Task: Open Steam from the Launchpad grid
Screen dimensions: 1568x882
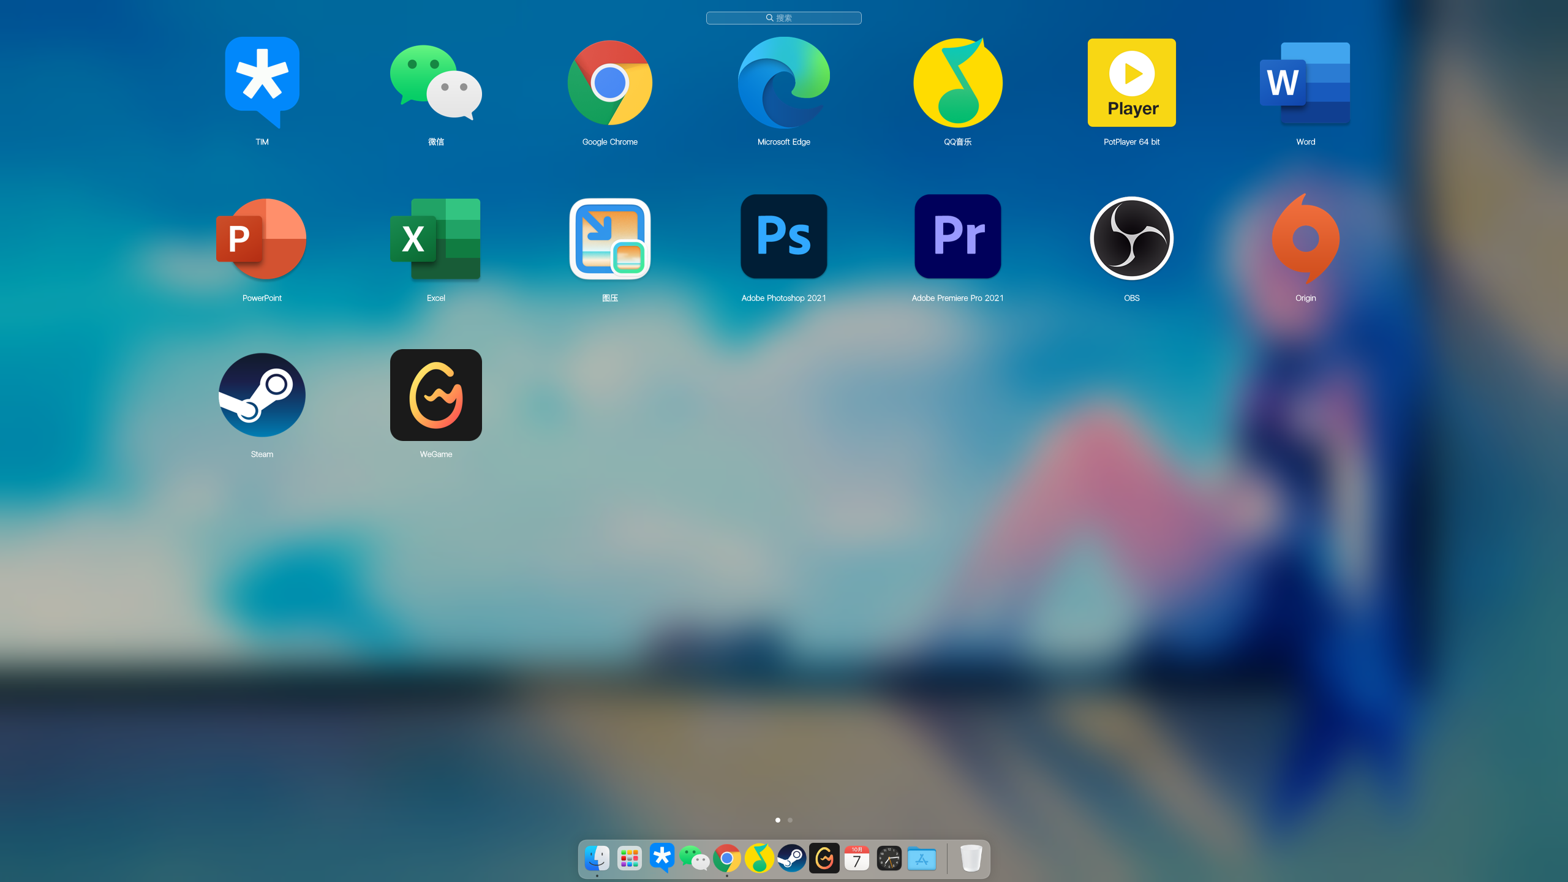Action: point(262,395)
